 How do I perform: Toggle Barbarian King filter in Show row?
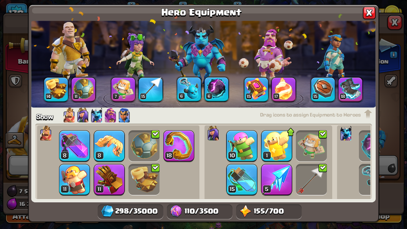pyautogui.click(x=69, y=115)
